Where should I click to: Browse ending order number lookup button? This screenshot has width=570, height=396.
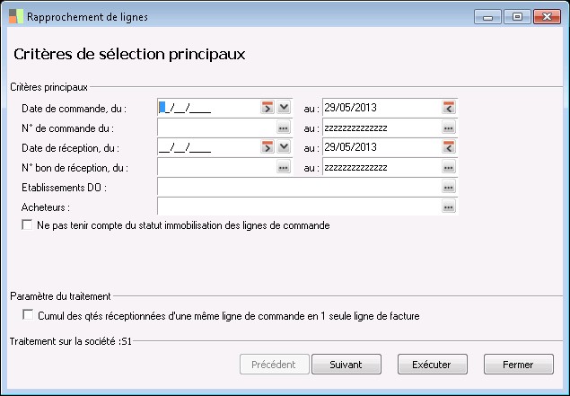(x=449, y=128)
